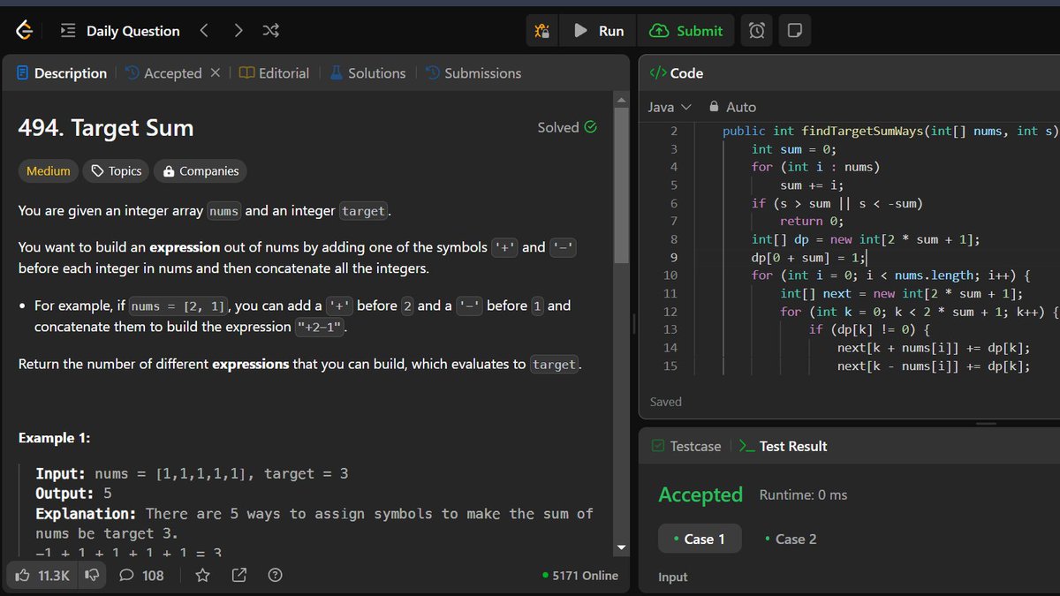Click the findTargetSumWays method name
Image resolution: width=1060 pixels, height=596 pixels.
click(x=863, y=131)
